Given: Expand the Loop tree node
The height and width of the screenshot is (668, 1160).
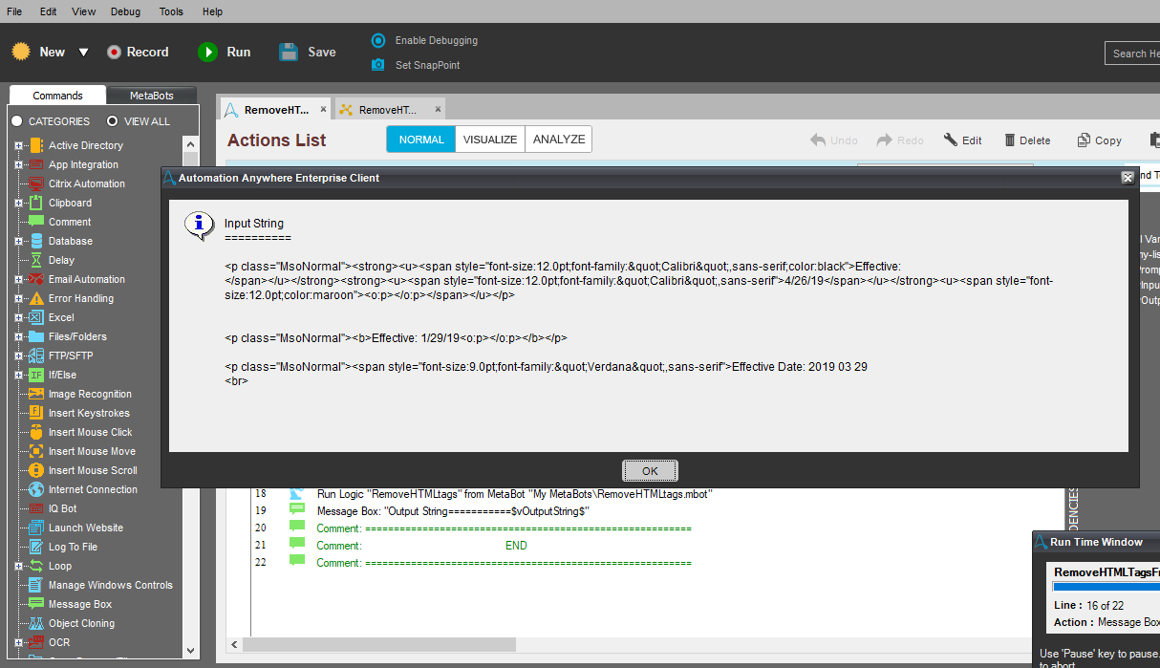Looking at the screenshot, I should (18, 566).
